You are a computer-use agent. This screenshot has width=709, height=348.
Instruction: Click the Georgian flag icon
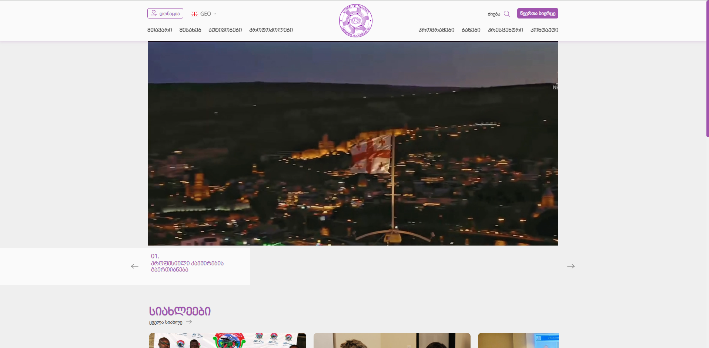point(194,14)
